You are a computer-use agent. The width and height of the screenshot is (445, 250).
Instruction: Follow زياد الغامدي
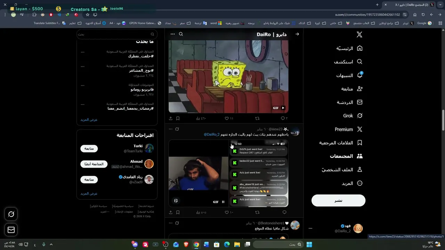pyautogui.click(x=89, y=180)
